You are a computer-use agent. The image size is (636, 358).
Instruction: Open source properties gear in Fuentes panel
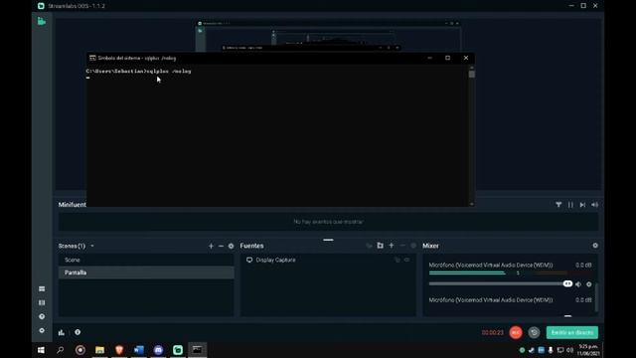coord(413,246)
